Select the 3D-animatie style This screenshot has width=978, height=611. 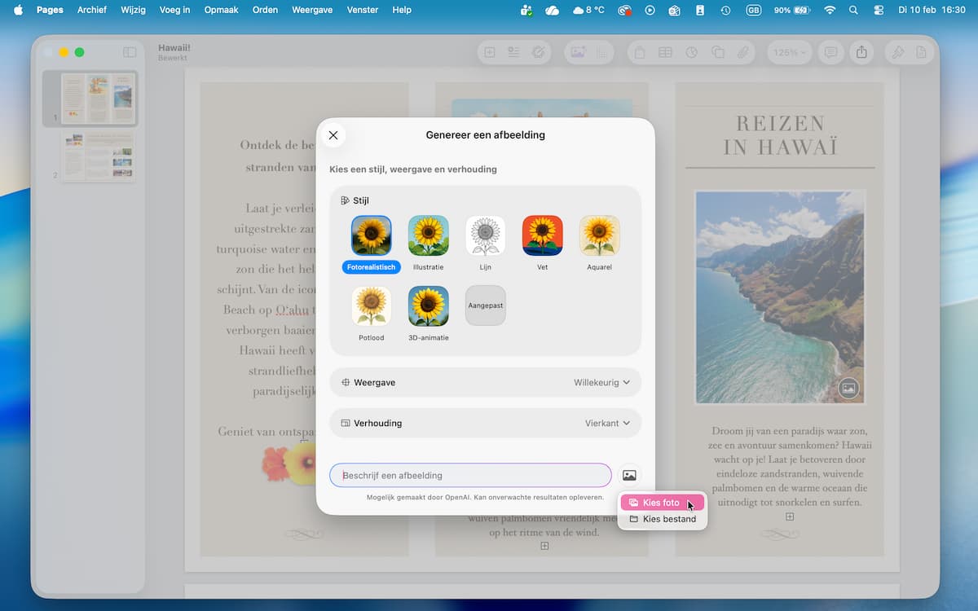pos(428,306)
